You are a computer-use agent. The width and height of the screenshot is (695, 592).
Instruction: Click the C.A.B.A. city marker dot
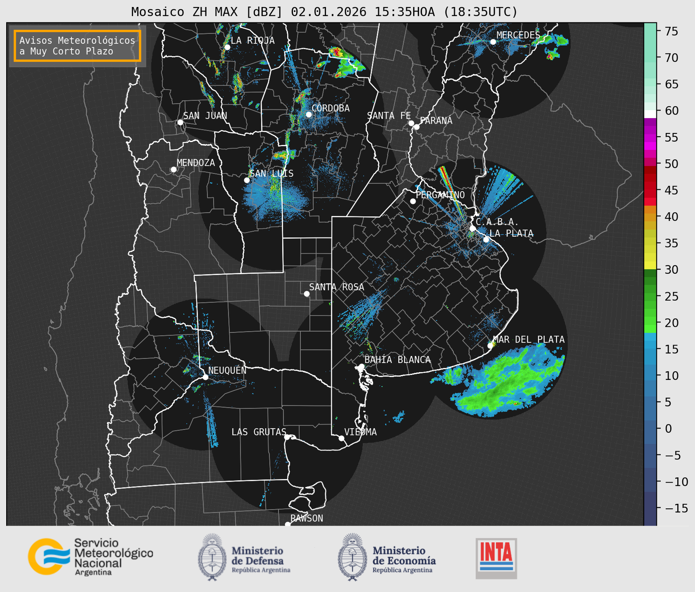pyautogui.click(x=473, y=228)
